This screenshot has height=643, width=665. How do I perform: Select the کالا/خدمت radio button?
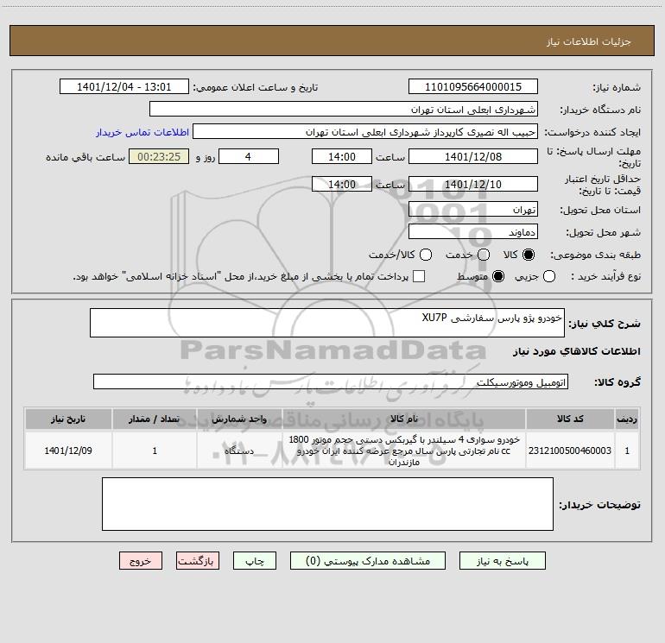coord(426,255)
